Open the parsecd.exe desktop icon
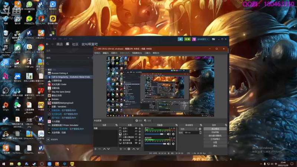The image size is (297, 167). point(6,77)
